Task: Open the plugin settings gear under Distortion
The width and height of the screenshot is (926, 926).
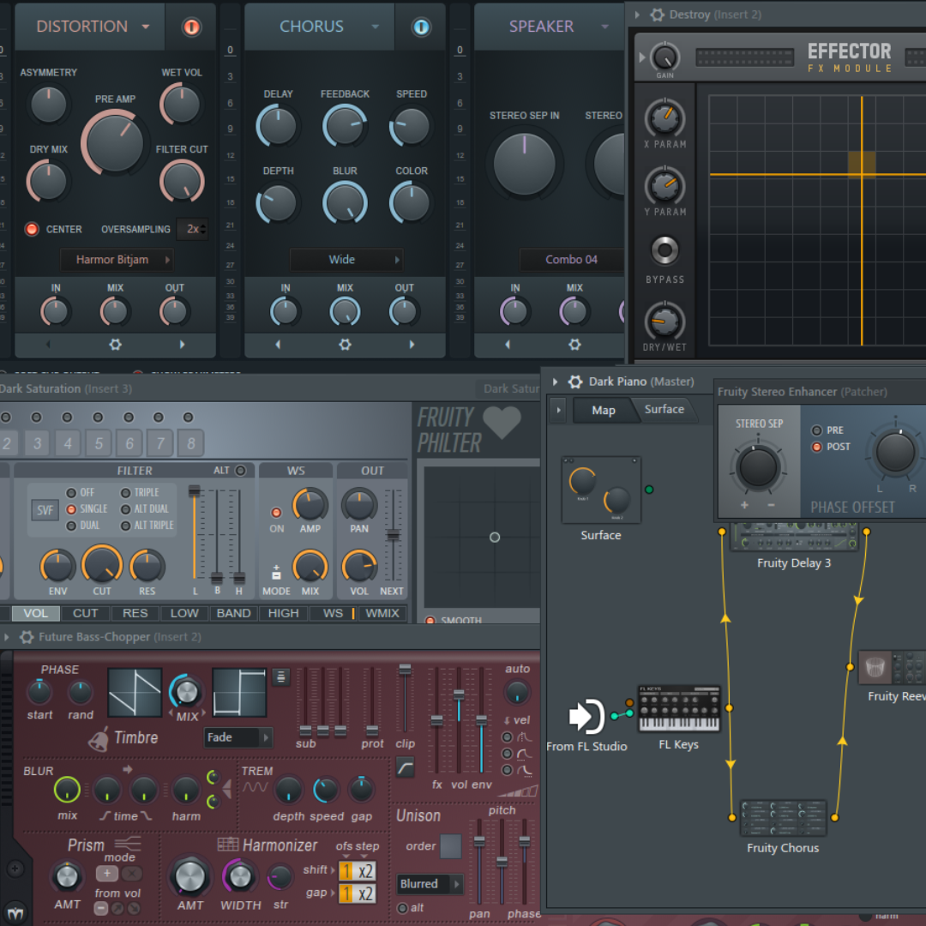Action: pyautogui.click(x=115, y=345)
